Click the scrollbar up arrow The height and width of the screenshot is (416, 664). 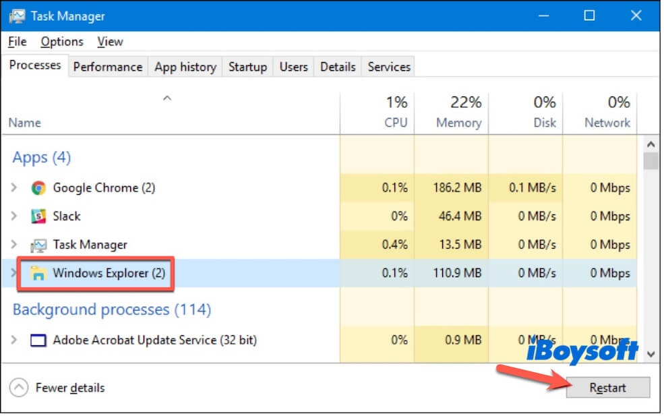[x=651, y=144]
